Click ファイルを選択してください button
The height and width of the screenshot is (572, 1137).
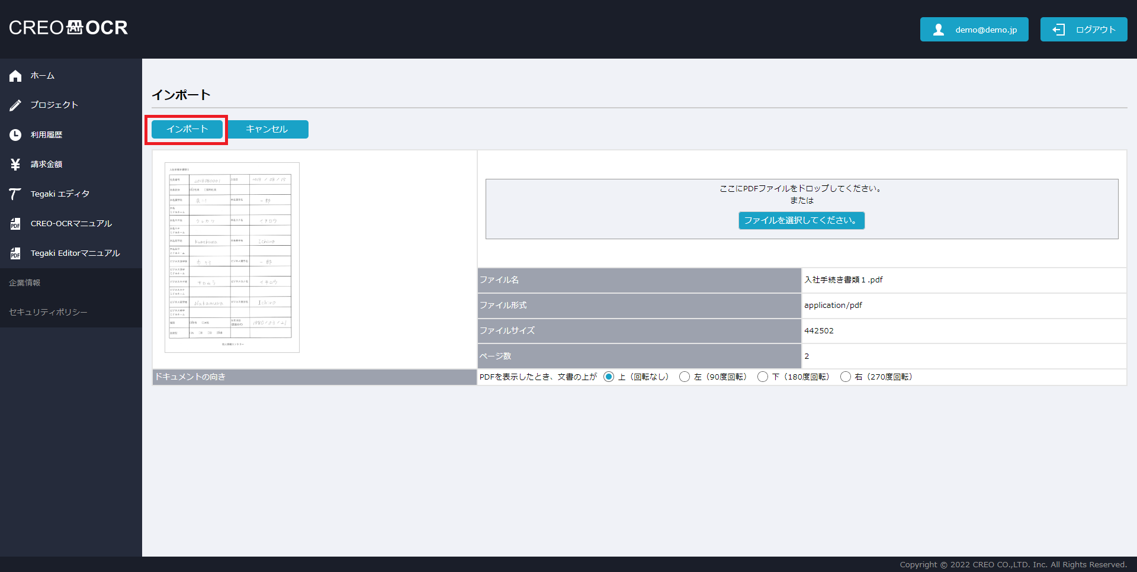tap(801, 220)
